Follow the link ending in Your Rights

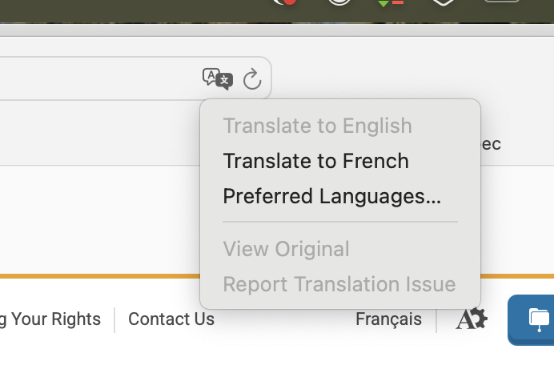50,319
